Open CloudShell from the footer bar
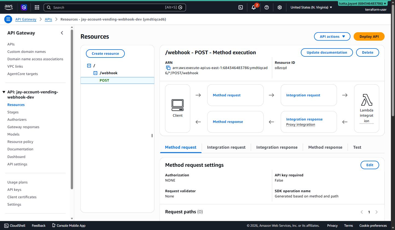Screen dimensions: 395x230 pos(15,226)
